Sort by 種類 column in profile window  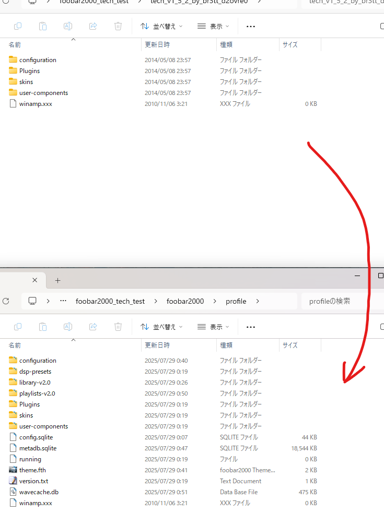click(x=226, y=345)
